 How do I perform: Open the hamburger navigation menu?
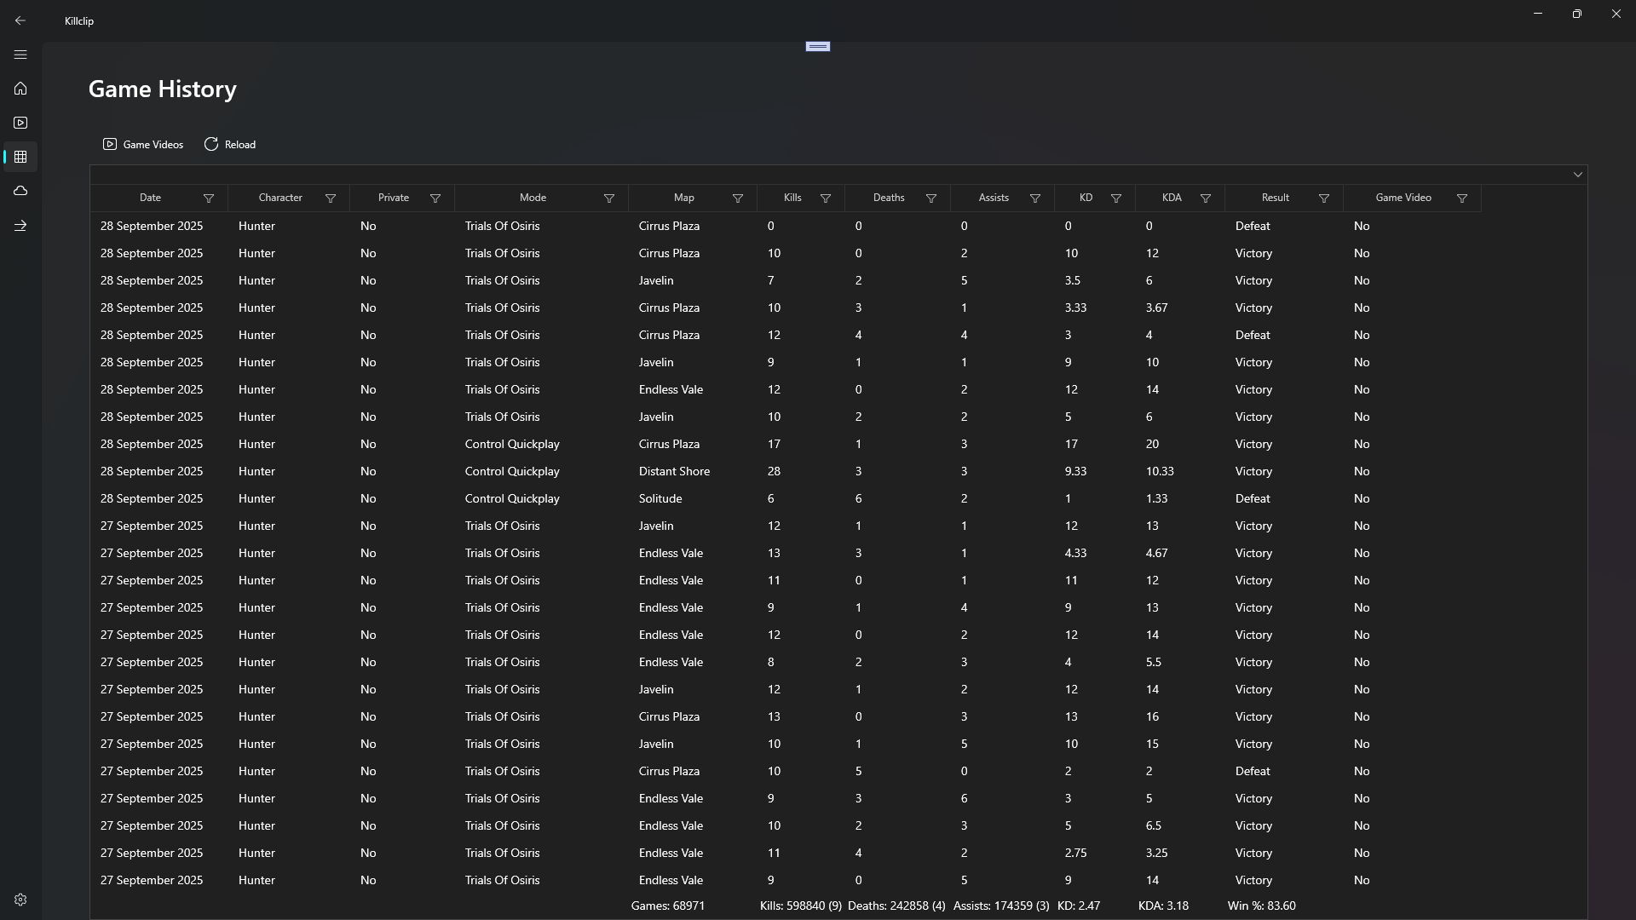point(20,55)
